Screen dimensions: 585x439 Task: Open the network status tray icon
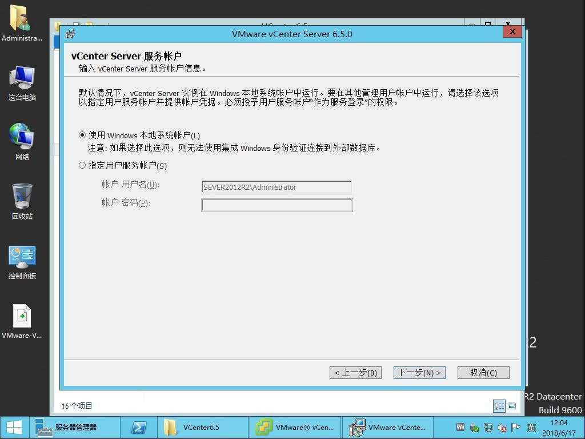tap(488, 427)
